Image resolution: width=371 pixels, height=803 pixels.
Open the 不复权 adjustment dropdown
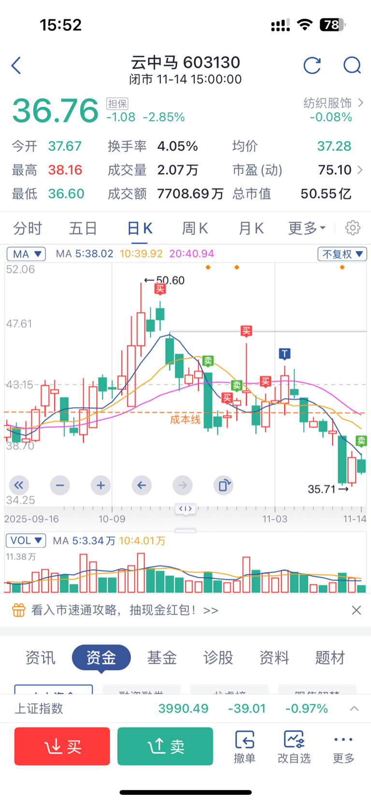342,254
